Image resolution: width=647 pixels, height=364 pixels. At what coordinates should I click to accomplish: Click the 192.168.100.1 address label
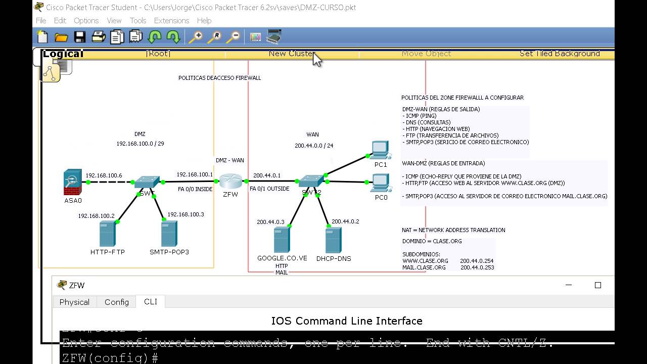click(195, 174)
